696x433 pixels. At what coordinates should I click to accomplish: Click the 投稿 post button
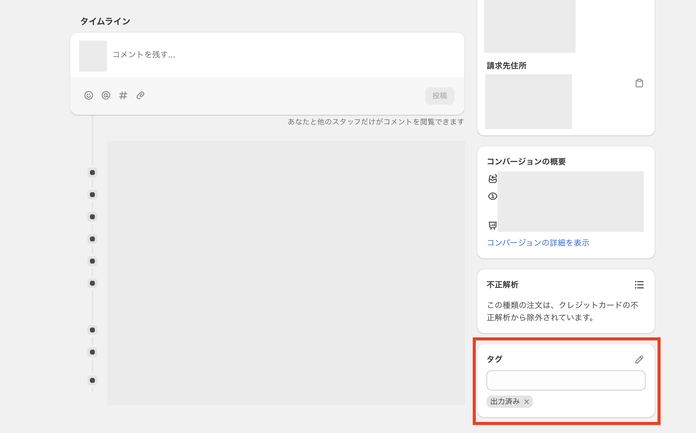tap(439, 96)
